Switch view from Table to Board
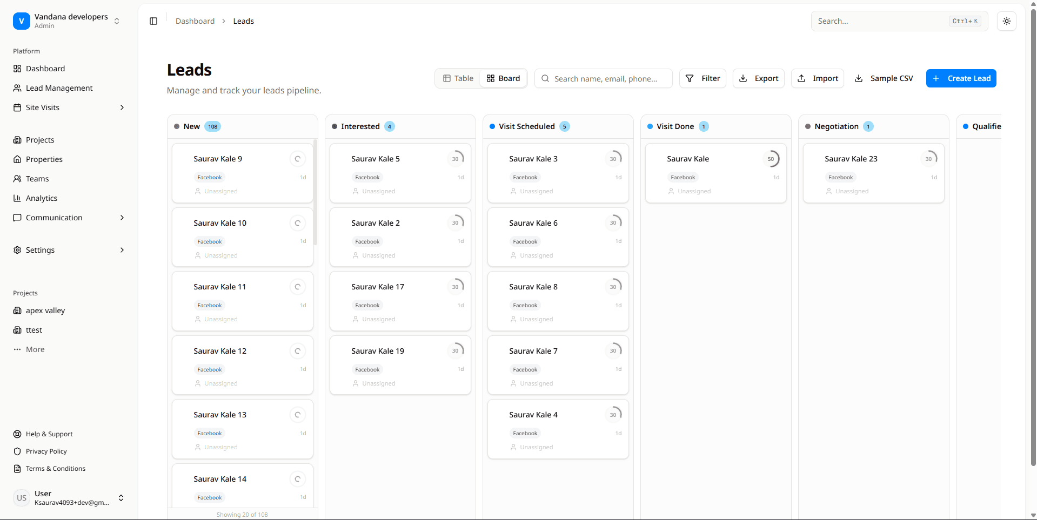Screen dimensions: 1037x520 tap(503, 78)
